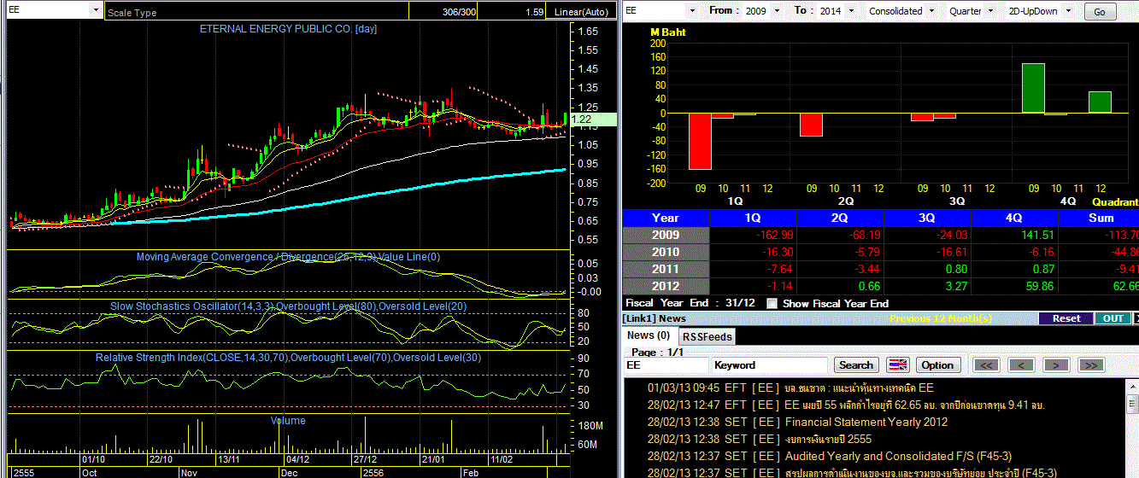Click the 2Q column header
1139x478 pixels.
tap(840, 218)
